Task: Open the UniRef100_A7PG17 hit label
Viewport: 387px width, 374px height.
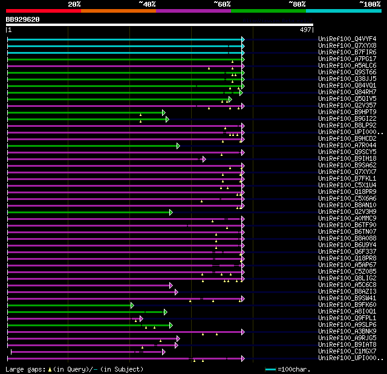Action: click(x=347, y=59)
